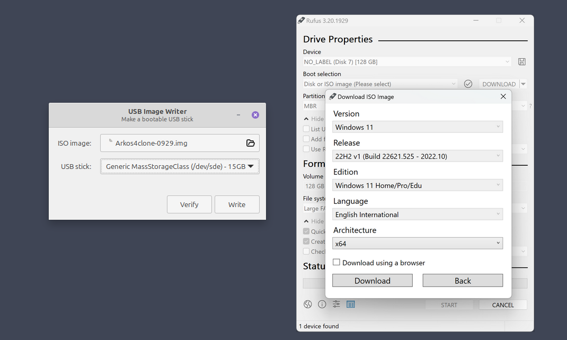Browse for ISO image folder icon
The width and height of the screenshot is (567, 340).
[x=251, y=143]
